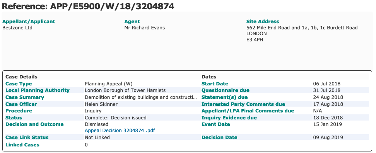This screenshot has width=376, height=153.
Task: Click the Event Date value 15 Jan 2019
Action: click(328, 124)
